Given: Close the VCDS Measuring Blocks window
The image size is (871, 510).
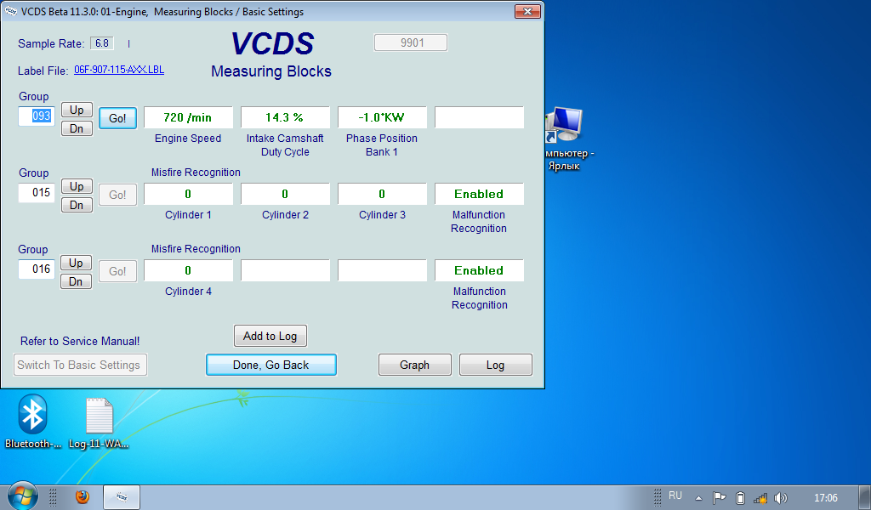Looking at the screenshot, I should 527,12.
